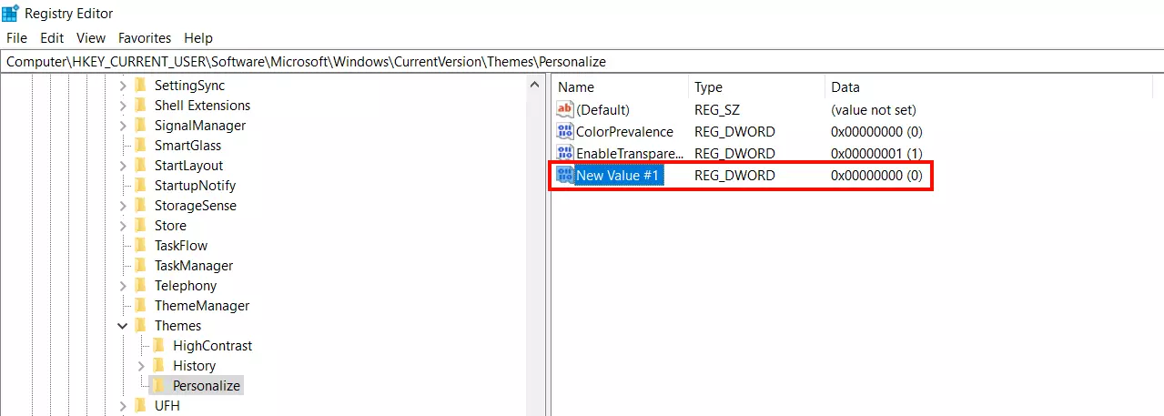Select the SettingSync folder icon
Screen dimensions: 1164x416
point(140,86)
